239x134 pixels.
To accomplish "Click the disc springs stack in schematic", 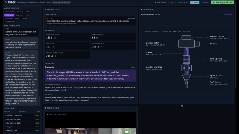I will click(186, 60).
